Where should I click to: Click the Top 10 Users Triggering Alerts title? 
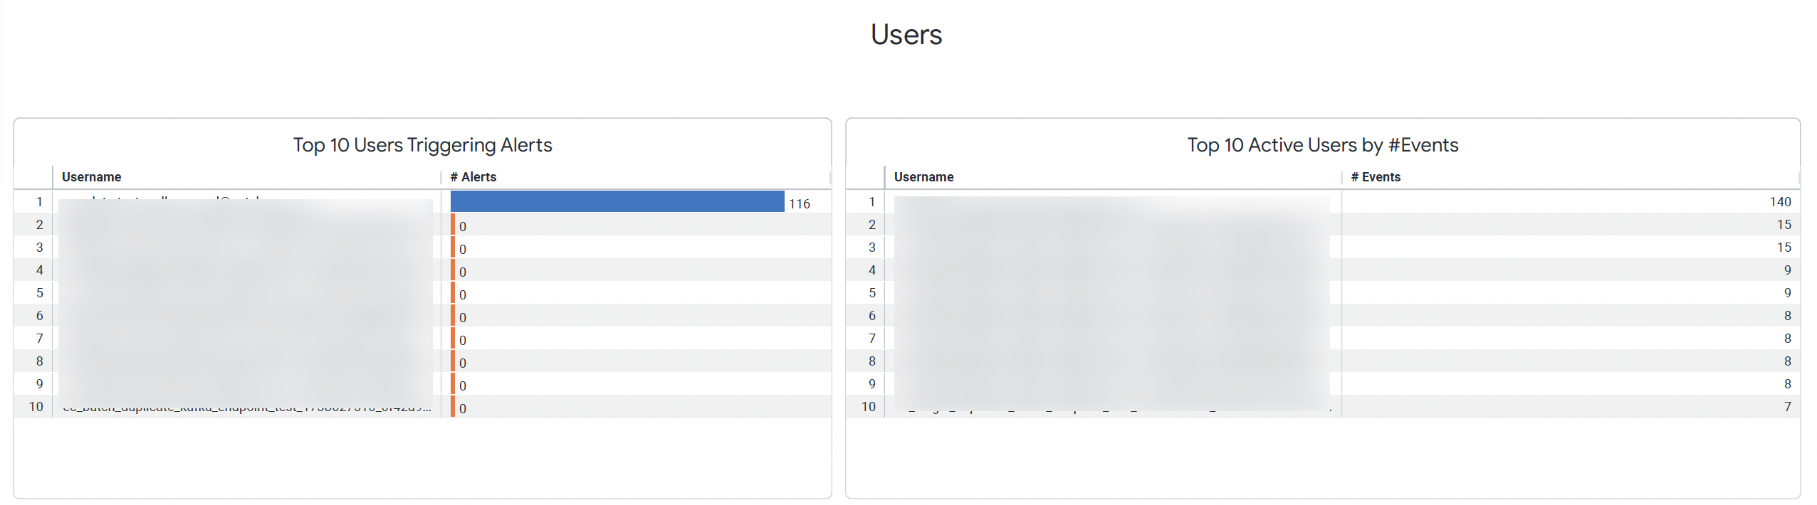422,145
